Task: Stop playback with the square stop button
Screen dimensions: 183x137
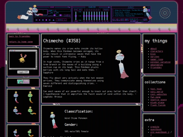Action: tap(46, 20)
